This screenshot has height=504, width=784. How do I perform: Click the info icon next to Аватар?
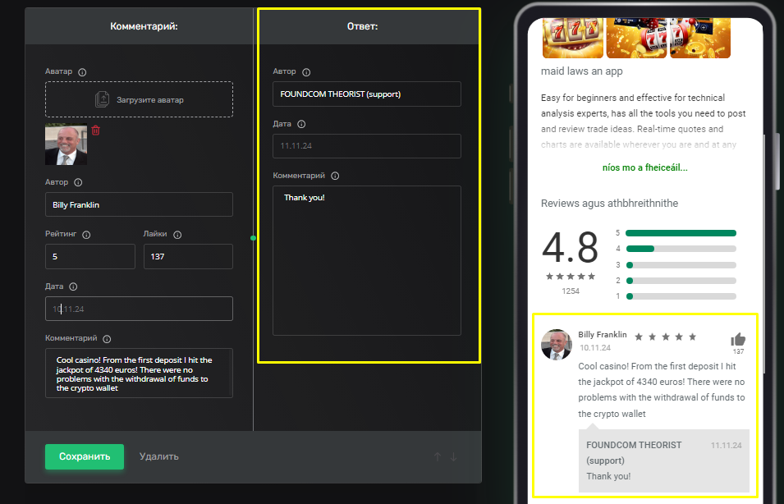[82, 72]
